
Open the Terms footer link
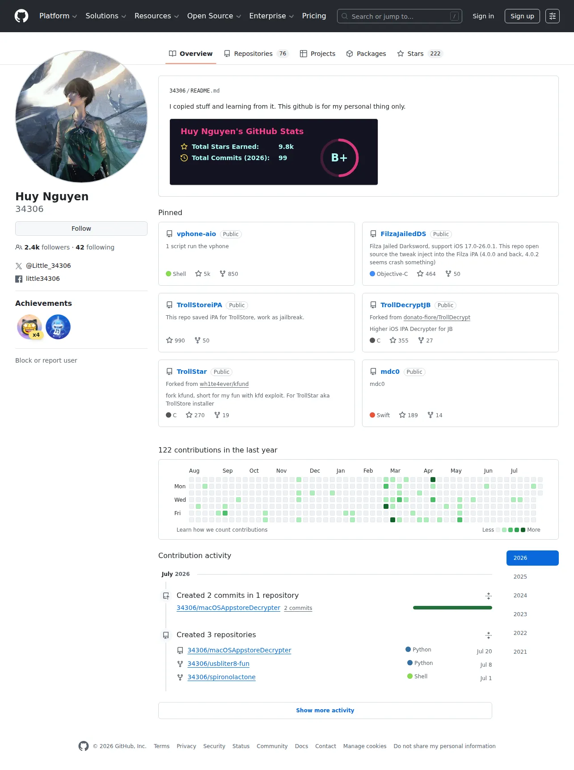point(161,746)
